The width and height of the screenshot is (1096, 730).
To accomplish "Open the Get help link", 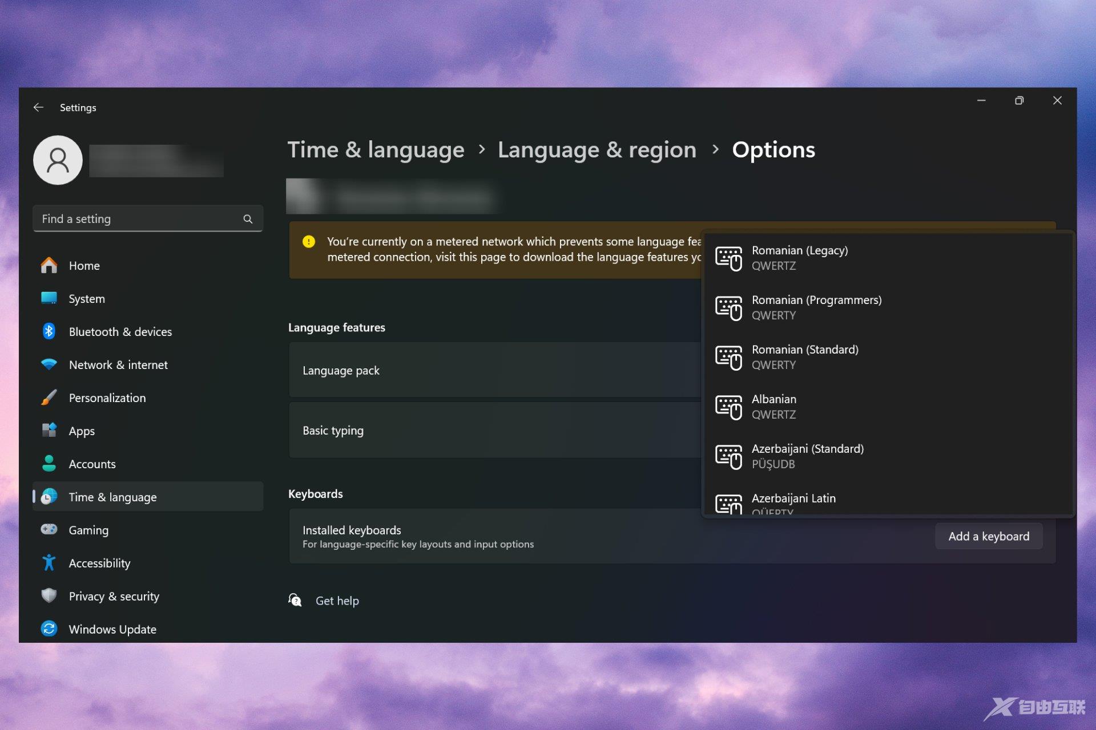I will click(337, 601).
